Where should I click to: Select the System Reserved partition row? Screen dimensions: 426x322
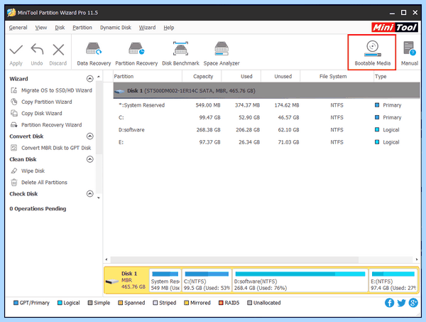tap(266, 105)
